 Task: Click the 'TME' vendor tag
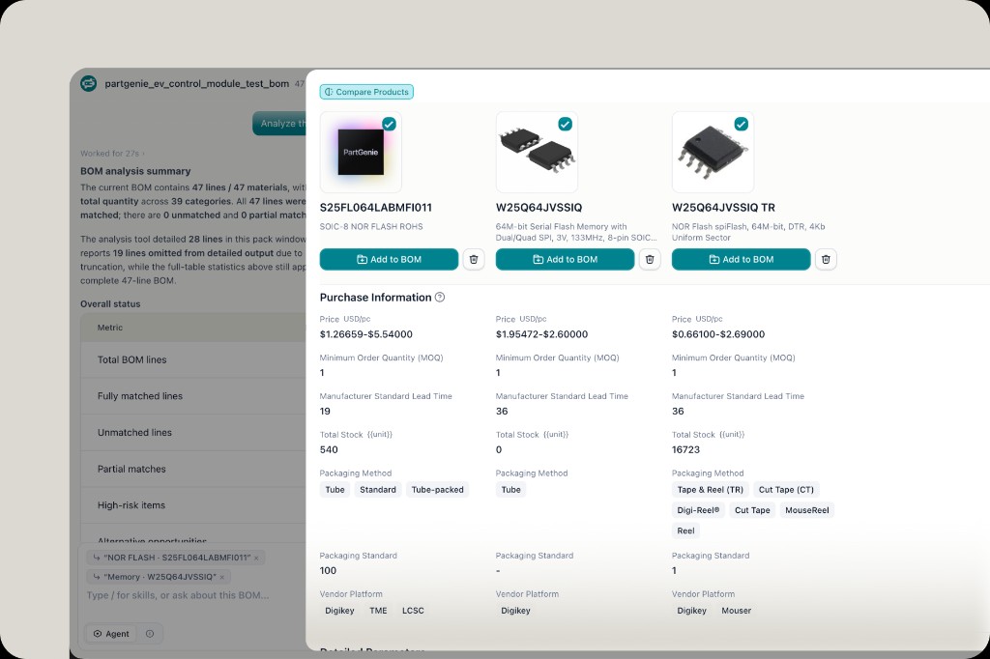(x=378, y=611)
